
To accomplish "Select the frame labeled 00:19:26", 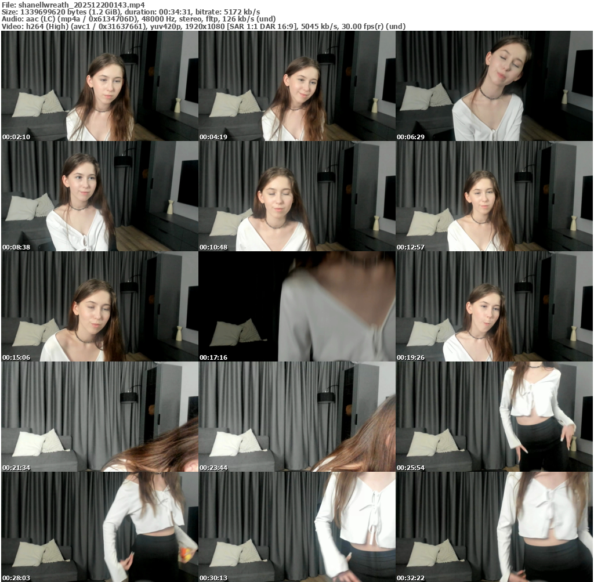I will [494, 306].
